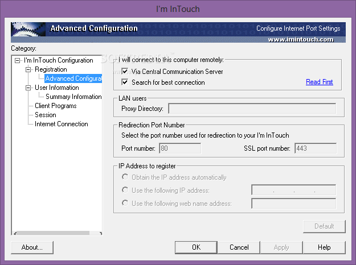Open Internet Connection category

(62, 124)
